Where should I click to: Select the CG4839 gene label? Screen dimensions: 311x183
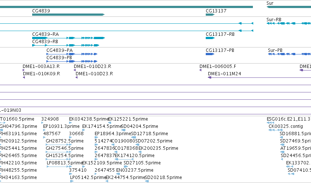tap(41, 11)
